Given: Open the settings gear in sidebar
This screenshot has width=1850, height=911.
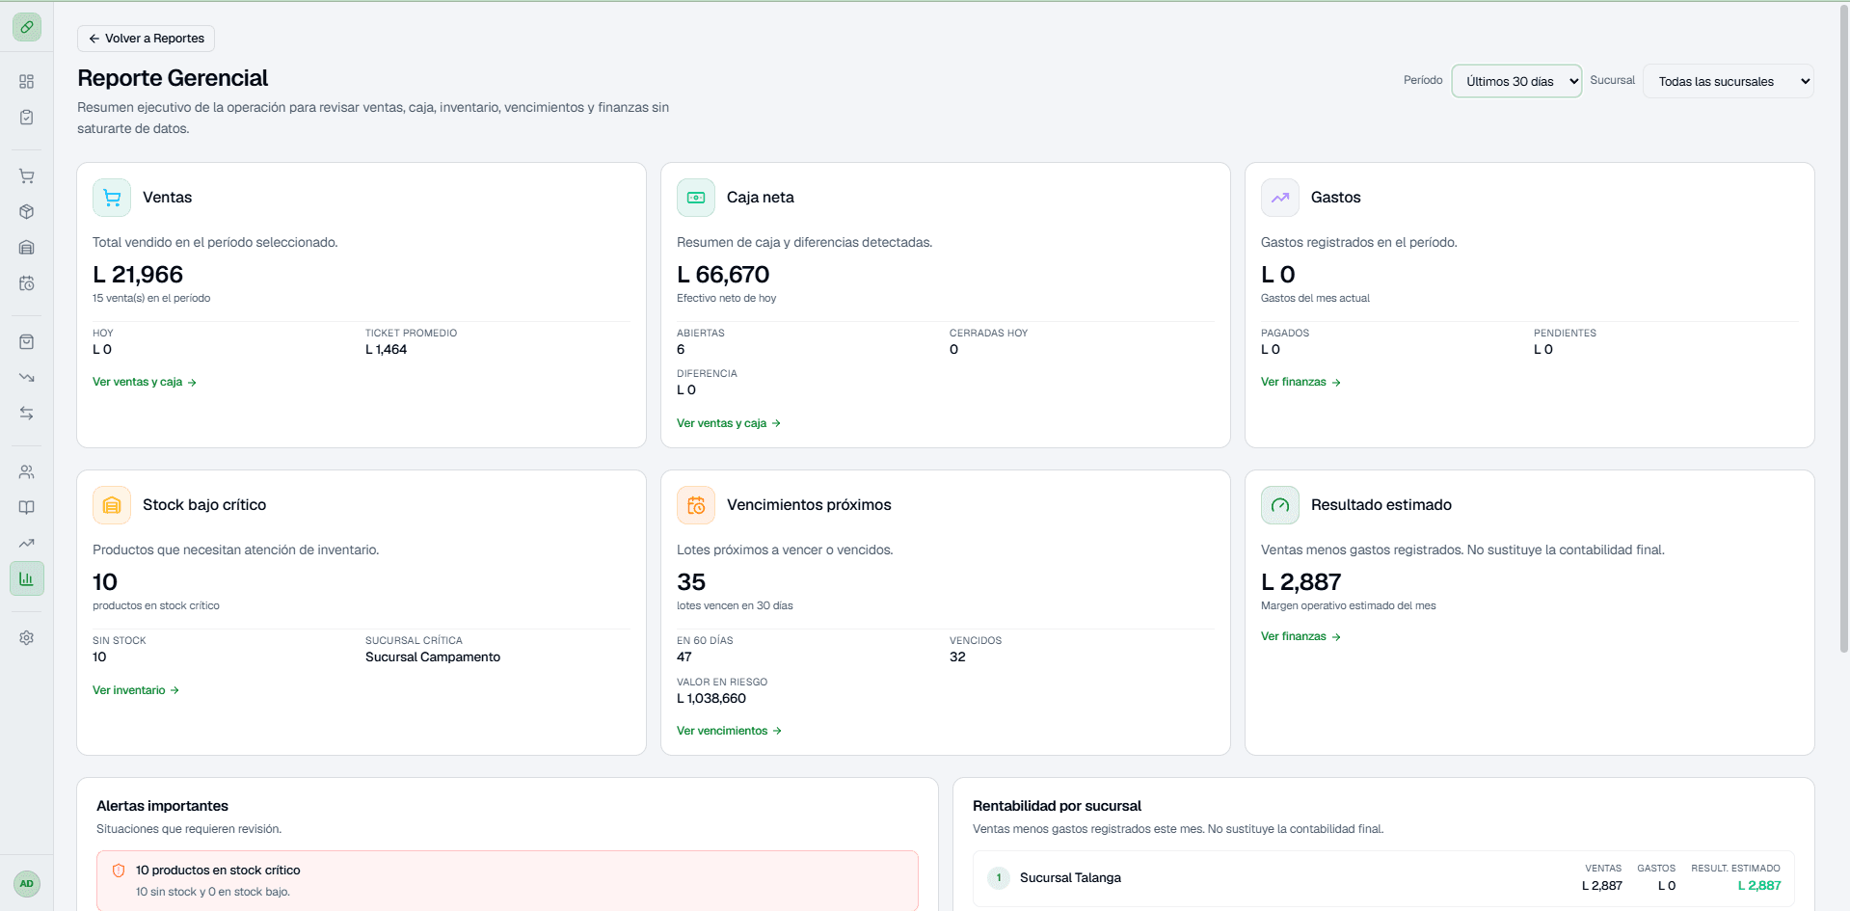Looking at the screenshot, I should click(x=27, y=638).
